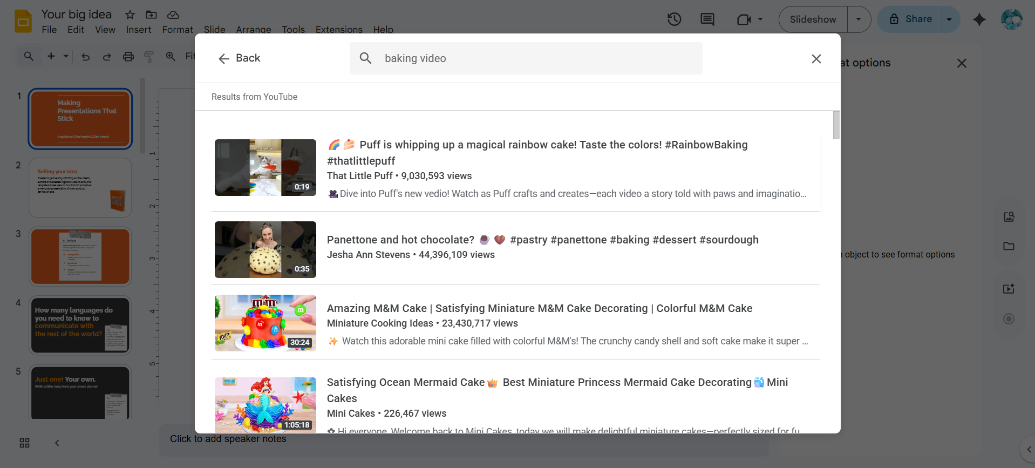
Task: Open the version history clock icon
Action: pos(675,19)
